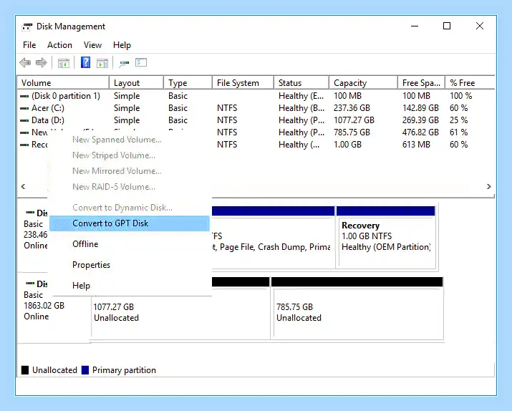Viewport: 512px width, 411px height.
Task: Select the (Disk 0 partition 1) row
Action: point(256,96)
